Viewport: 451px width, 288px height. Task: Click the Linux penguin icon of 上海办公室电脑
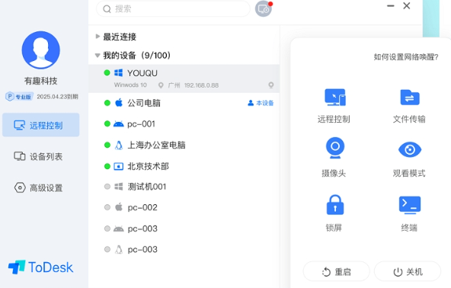pos(119,145)
